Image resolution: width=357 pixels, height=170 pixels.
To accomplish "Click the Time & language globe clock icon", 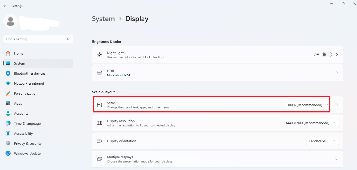I will coord(8,123).
